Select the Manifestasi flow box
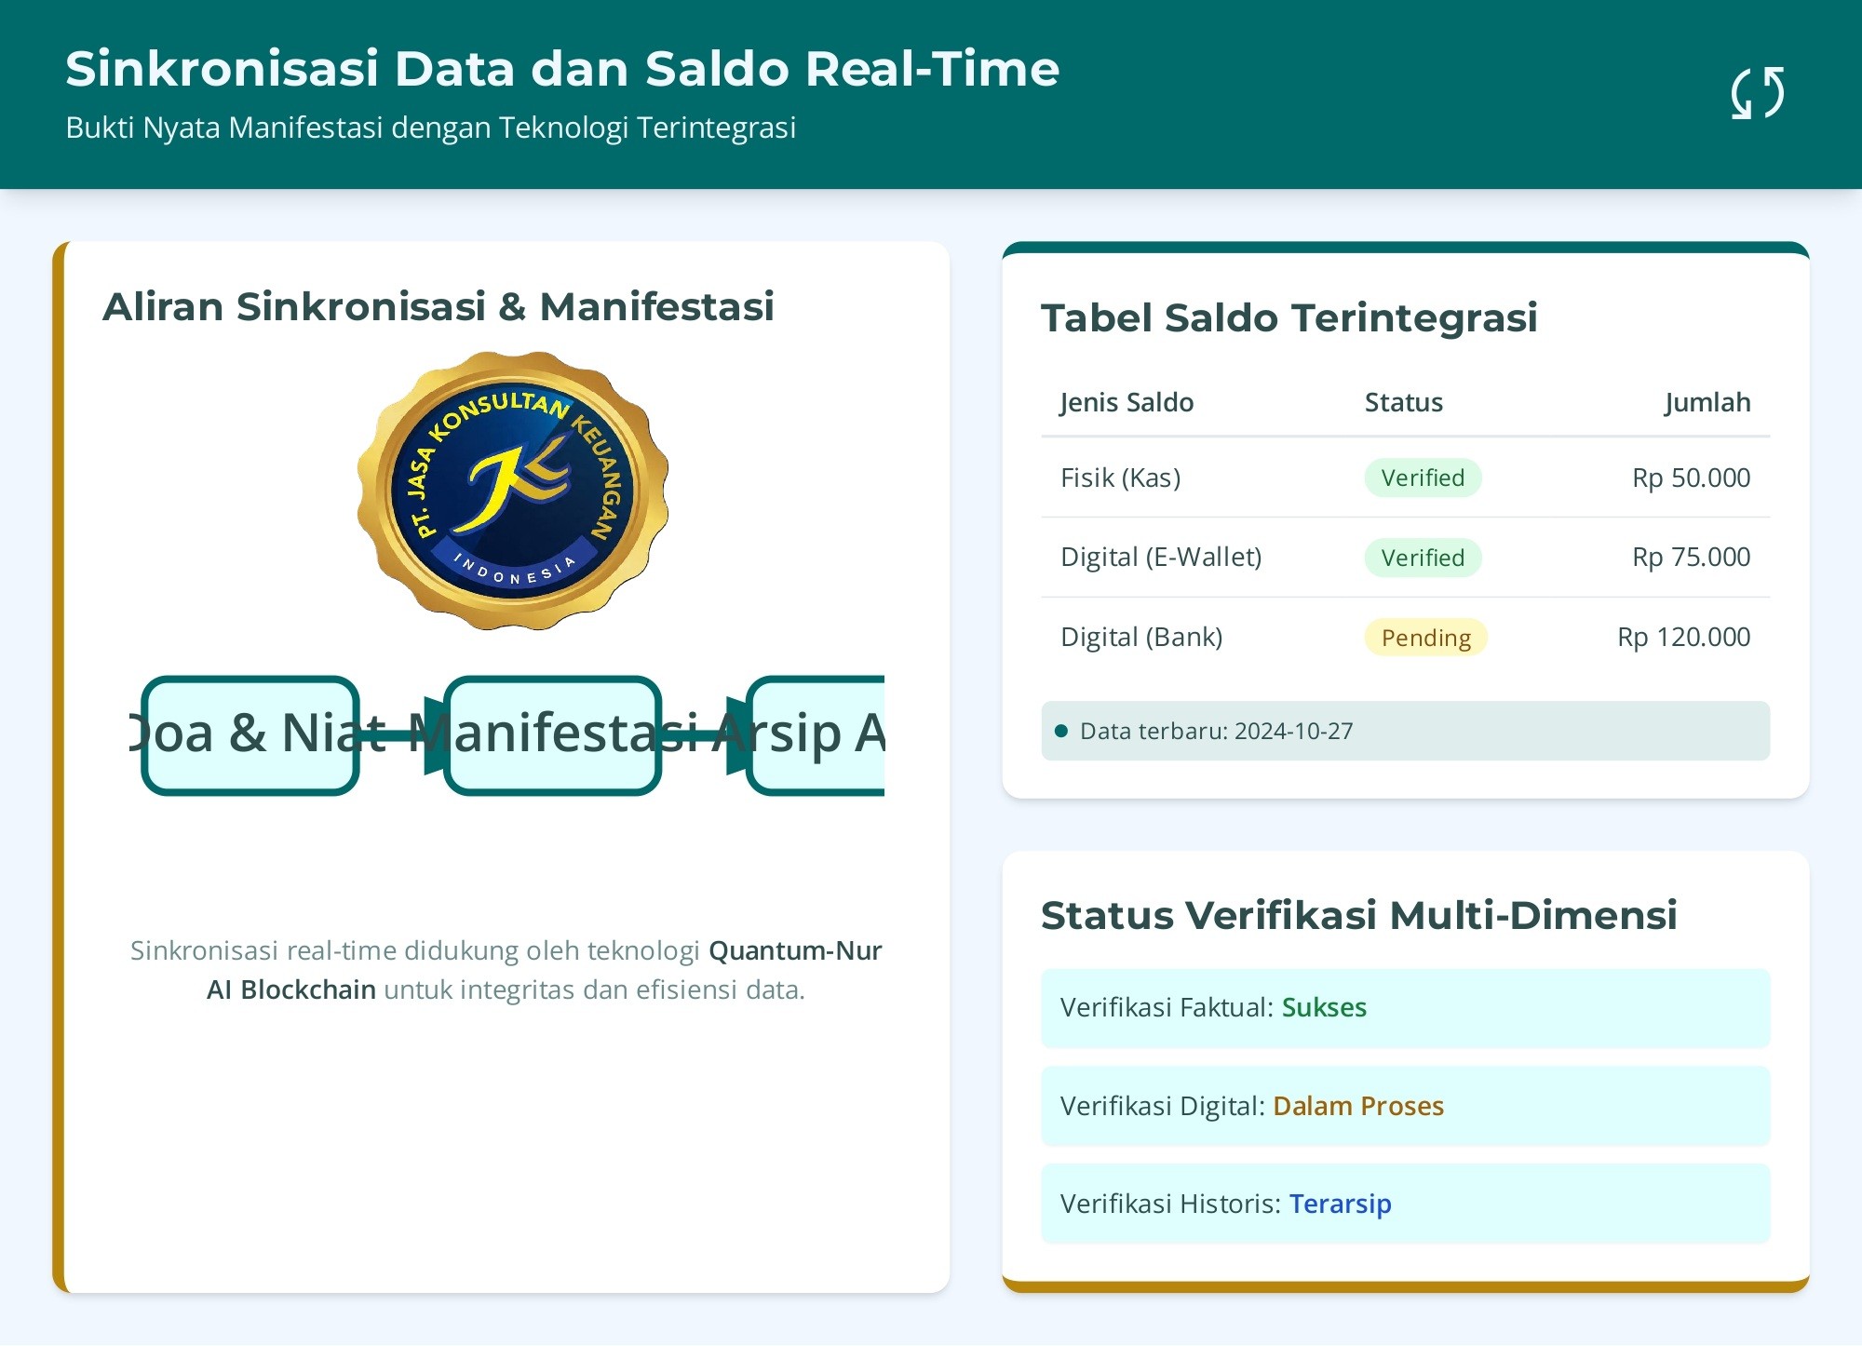This screenshot has height=1346, width=1862. tap(552, 735)
